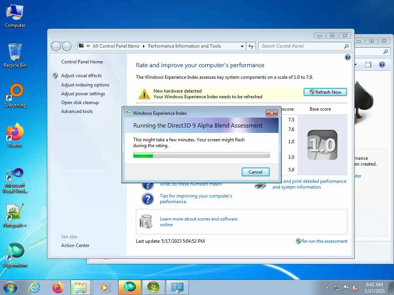394x295 pixels.
Task: Click the question icon beside performance tips
Action: point(147,199)
